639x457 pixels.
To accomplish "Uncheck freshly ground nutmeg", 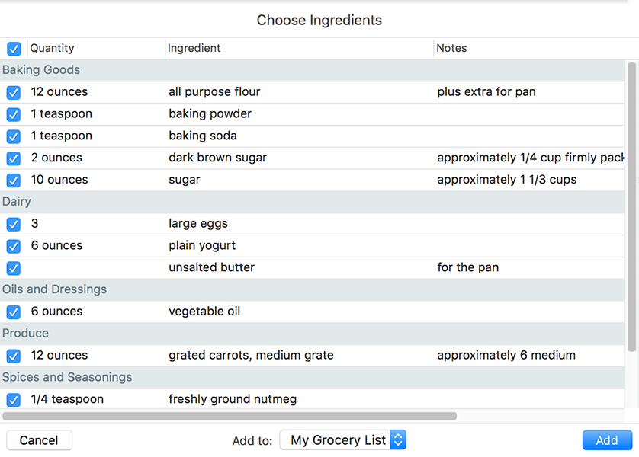I will coord(13,398).
